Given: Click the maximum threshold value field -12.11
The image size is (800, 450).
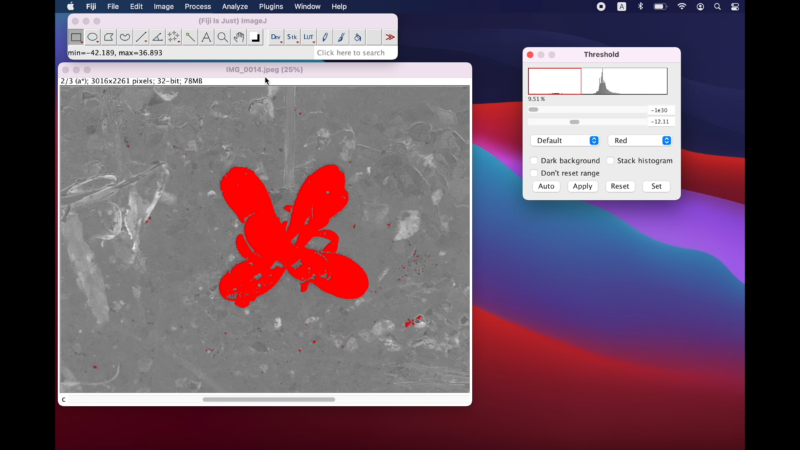Looking at the screenshot, I should (x=661, y=122).
